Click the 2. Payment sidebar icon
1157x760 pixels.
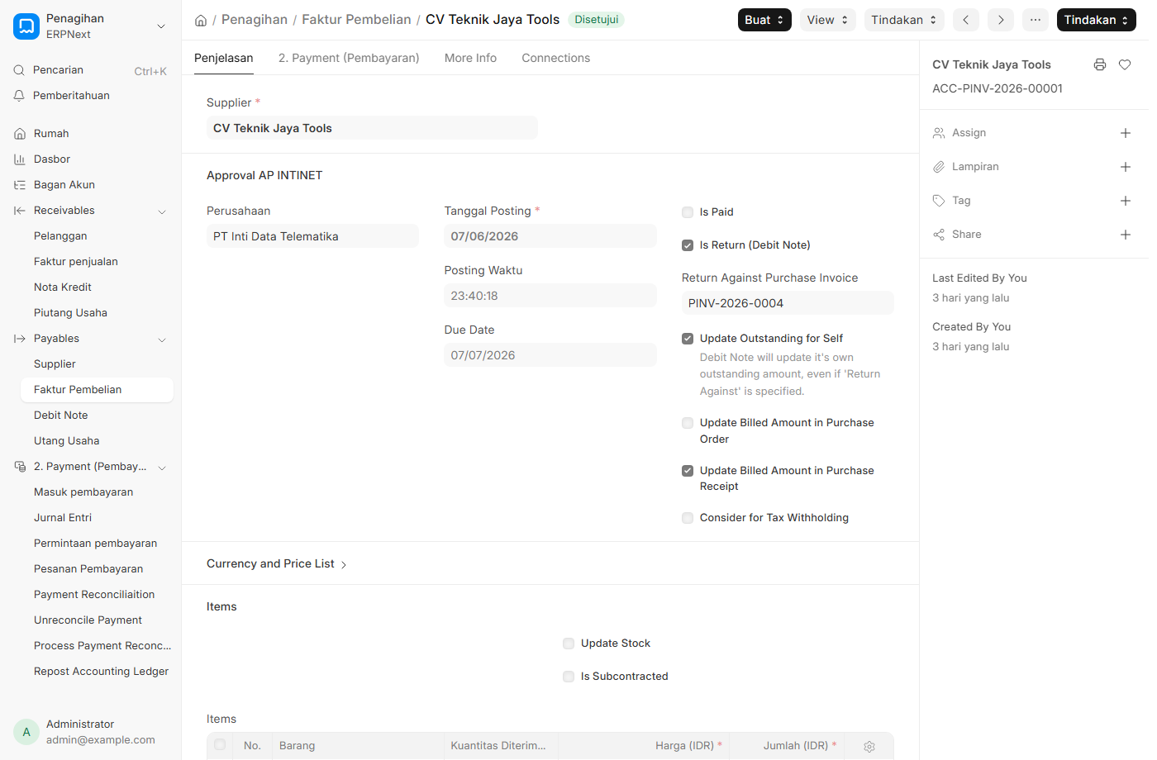coord(20,467)
